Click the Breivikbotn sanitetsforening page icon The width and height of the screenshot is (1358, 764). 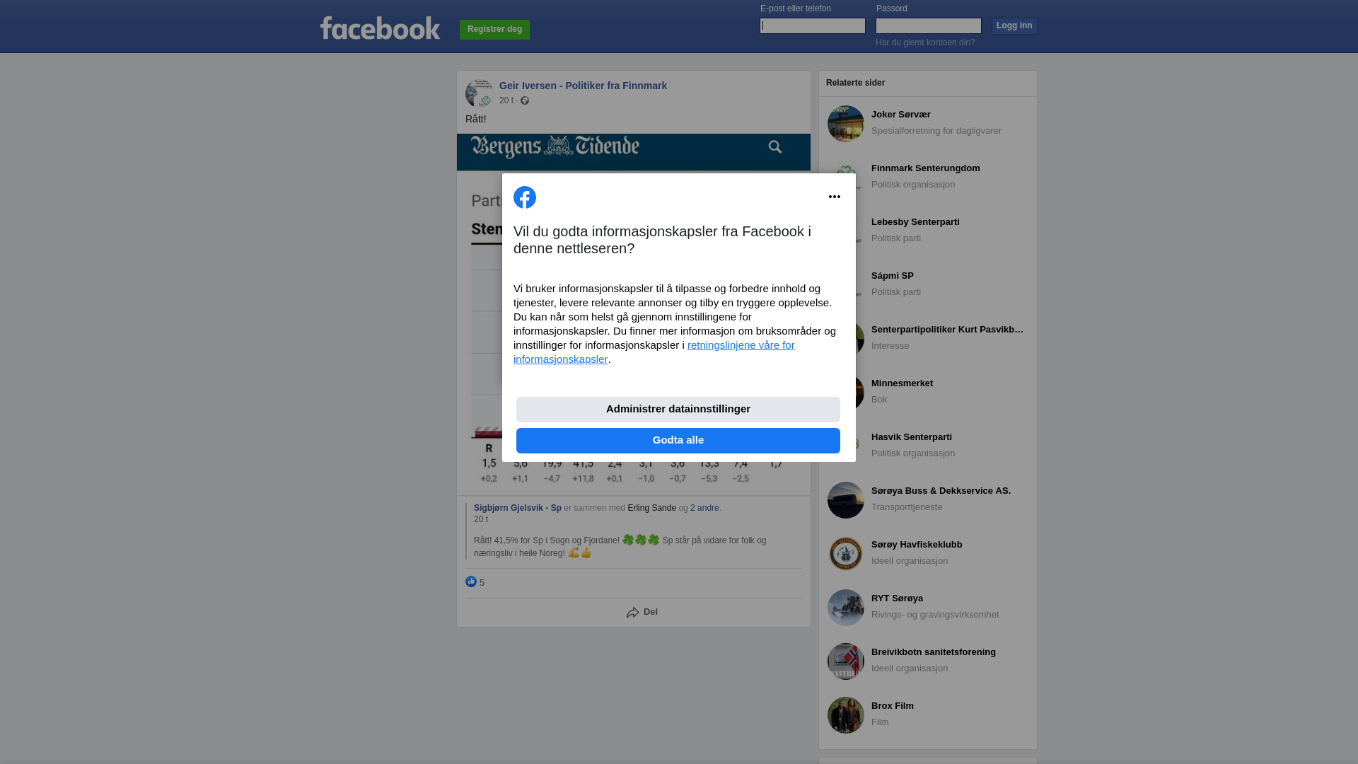(x=846, y=661)
